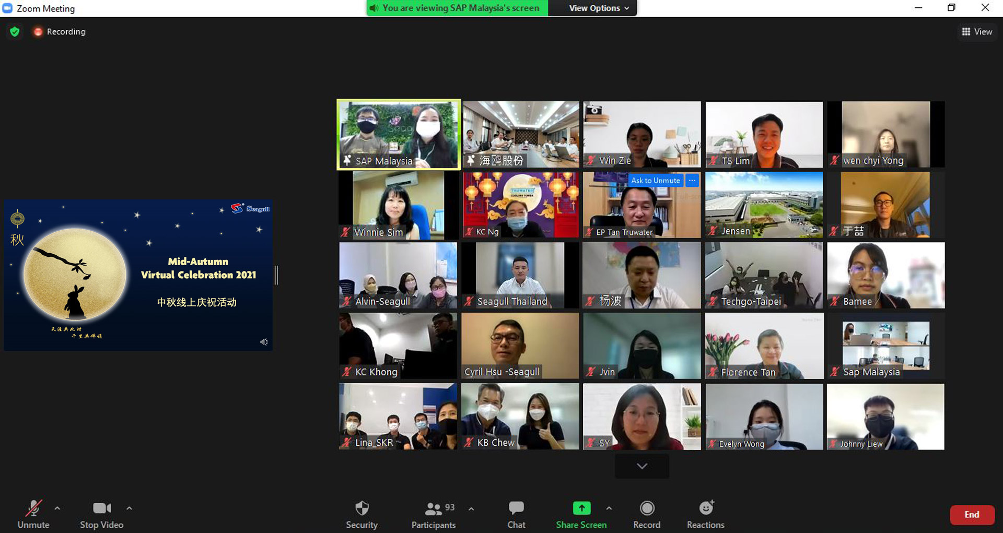The height and width of the screenshot is (533, 1003).
Task: Click Ask to Unmute on EP Tan
Action: [655, 181]
